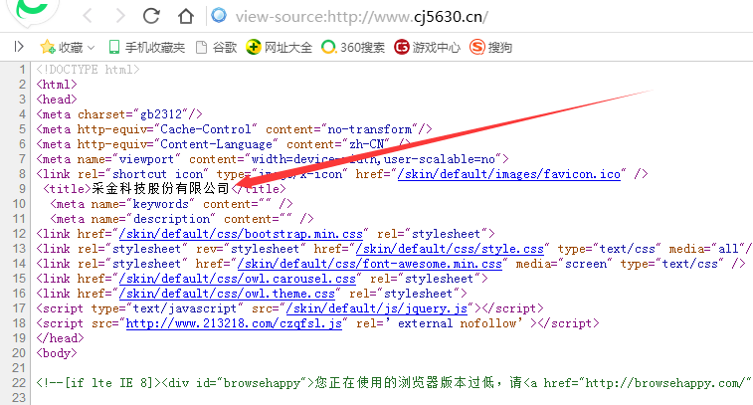Click the <!DOCTYPE html> line
Screen dimensions: 753x405
(x=88, y=70)
